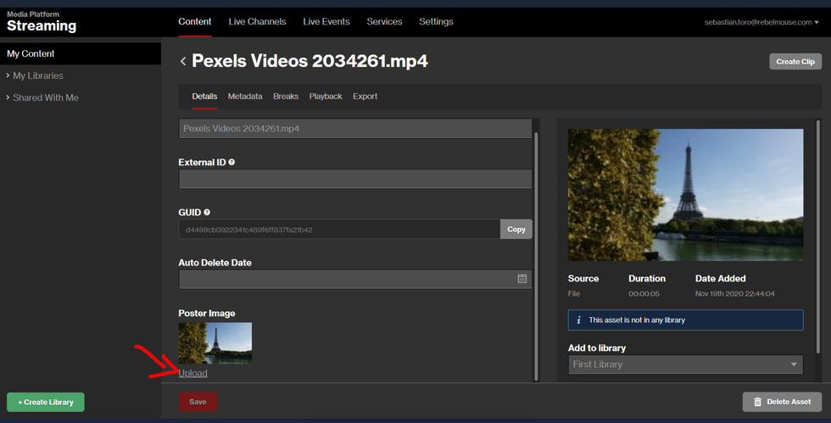
Task: Click the GUID help icon
Action: tap(207, 213)
